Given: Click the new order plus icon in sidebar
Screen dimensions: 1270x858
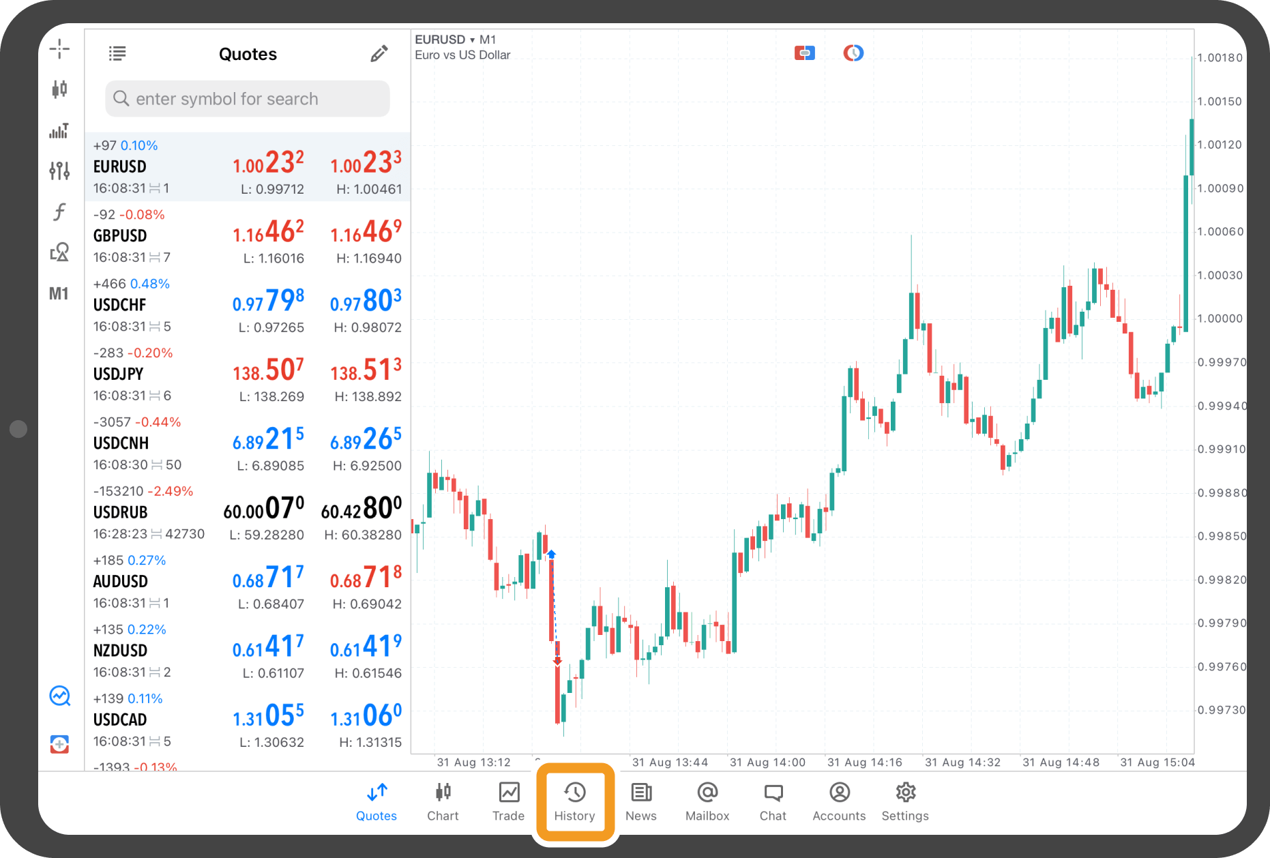Looking at the screenshot, I should point(59,744).
